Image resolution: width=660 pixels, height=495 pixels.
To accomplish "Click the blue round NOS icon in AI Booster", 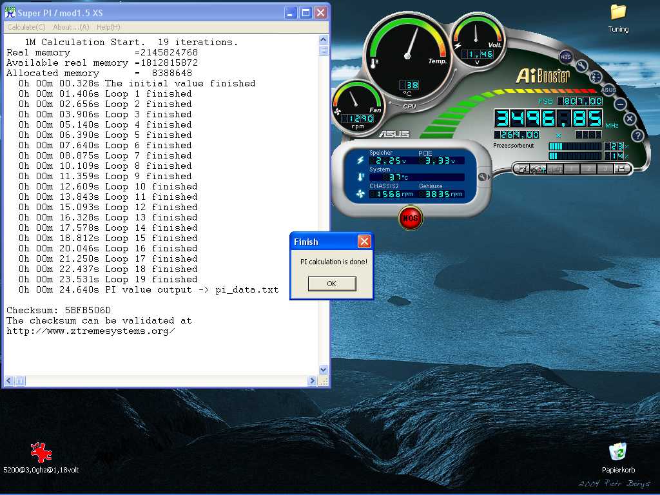I will coord(566,57).
